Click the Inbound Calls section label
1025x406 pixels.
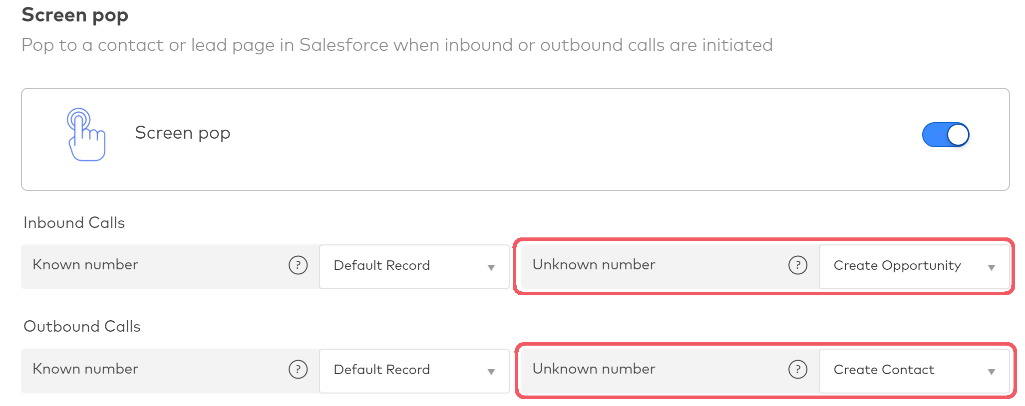click(74, 223)
